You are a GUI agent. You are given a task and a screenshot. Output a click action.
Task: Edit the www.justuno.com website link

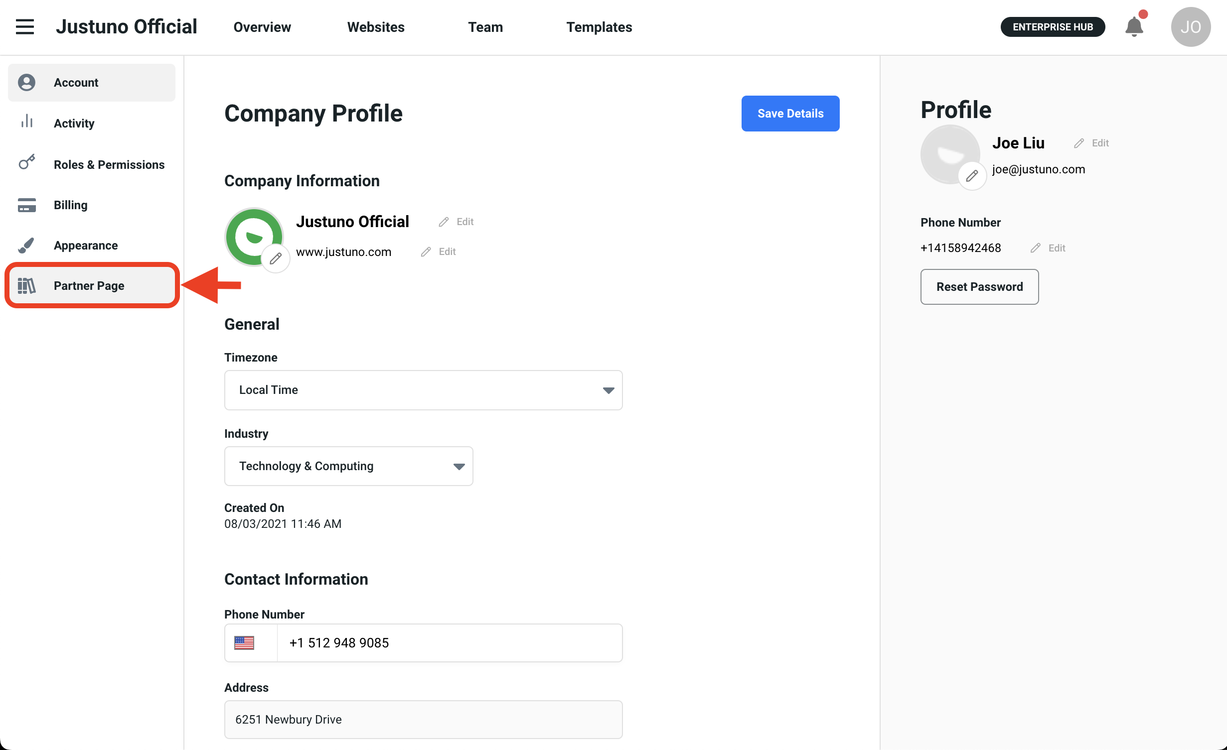point(439,252)
